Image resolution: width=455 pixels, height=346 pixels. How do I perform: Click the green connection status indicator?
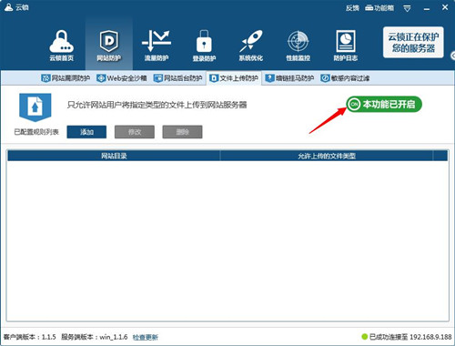point(365,337)
